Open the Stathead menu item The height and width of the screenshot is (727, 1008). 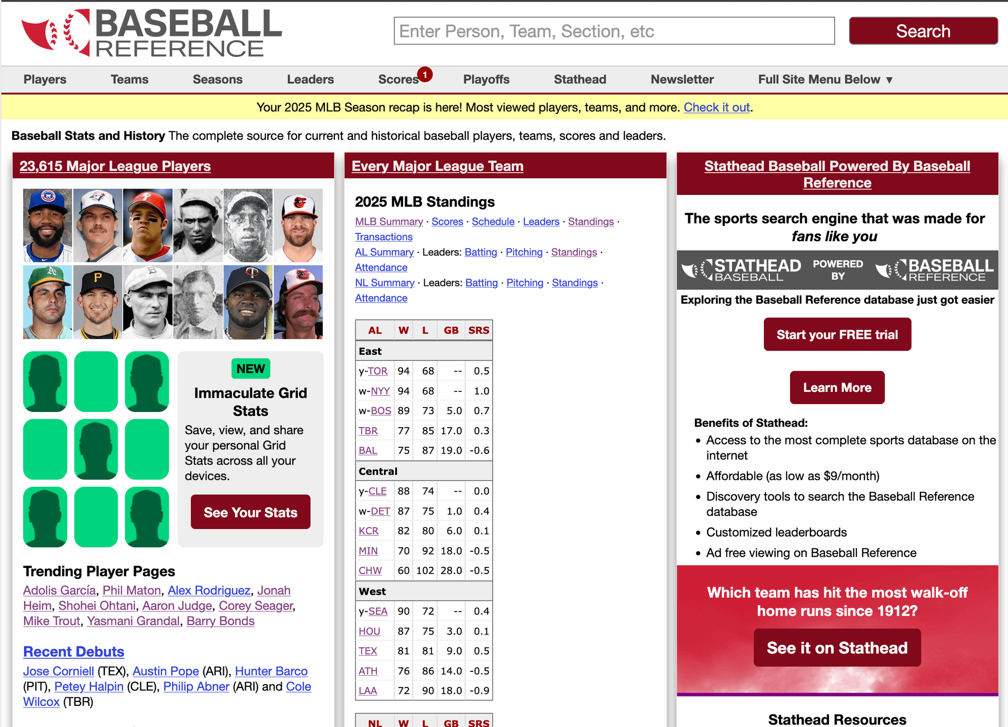pyautogui.click(x=580, y=79)
